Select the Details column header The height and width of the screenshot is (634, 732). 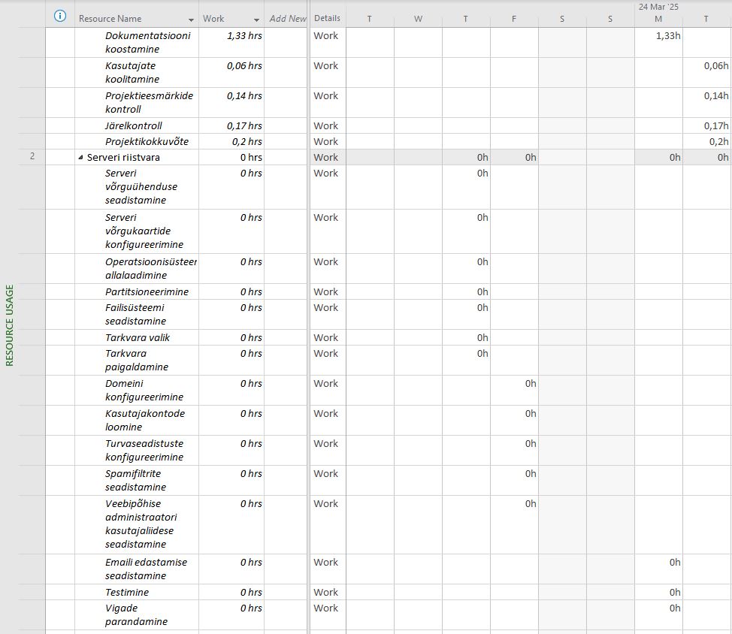point(327,18)
